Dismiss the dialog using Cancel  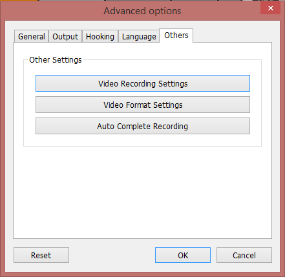[244, 255]
